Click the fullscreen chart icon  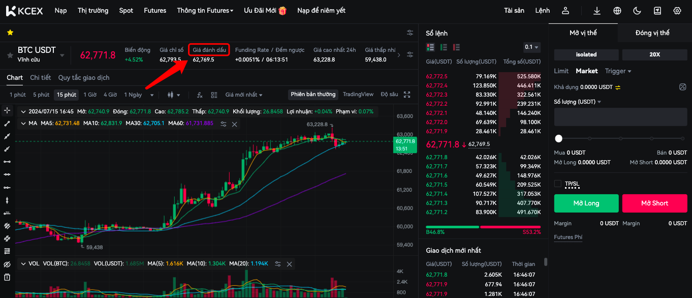click(407, 95)
